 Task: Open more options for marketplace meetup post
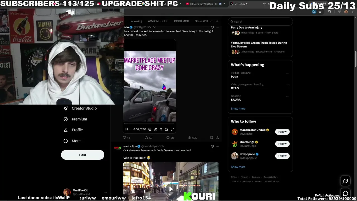click(217, 27)
